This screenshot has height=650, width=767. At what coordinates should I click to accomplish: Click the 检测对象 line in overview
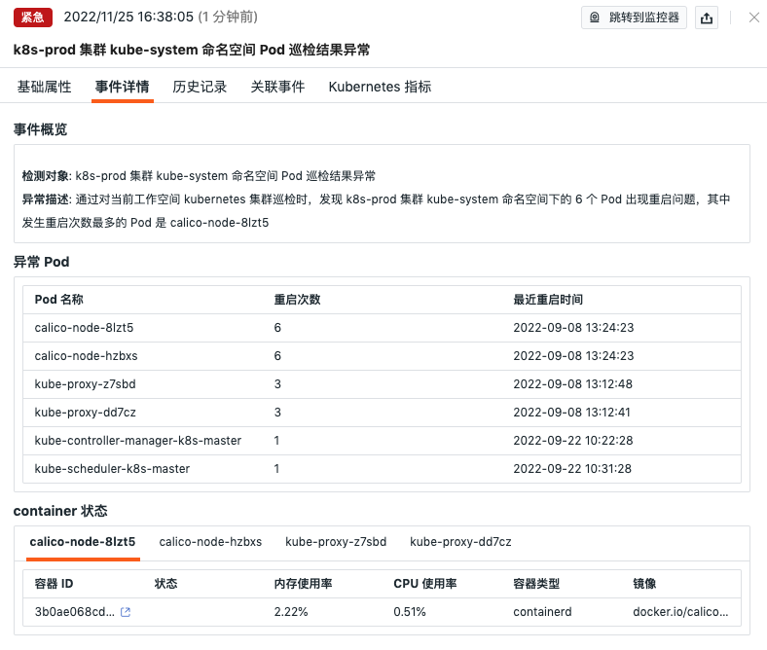tap(199, 176)
